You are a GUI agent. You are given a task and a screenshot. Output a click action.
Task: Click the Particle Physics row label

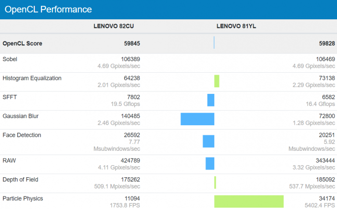[x=23, y=198]
